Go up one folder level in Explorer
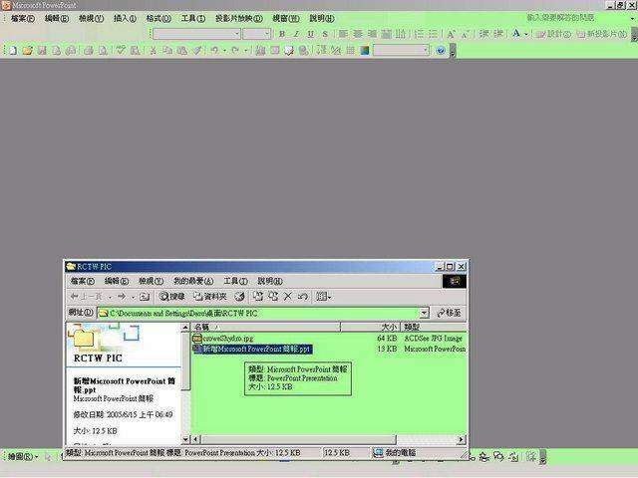Viewport: 638px width, 478px height. pos(144,297)
